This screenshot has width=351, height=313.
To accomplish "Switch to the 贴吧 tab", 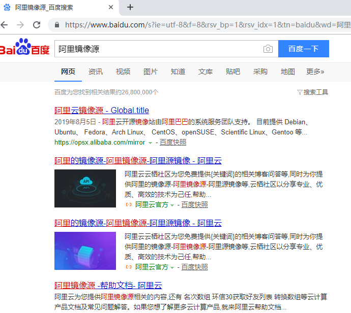I will click(233, 72).
